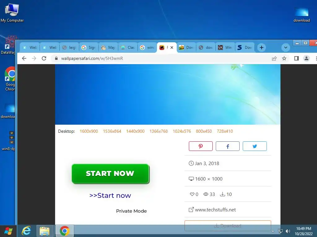Viewport: 317px width, 237px height.
Task: Switch to the Google 'winc' tab
Action: point(147,48)
